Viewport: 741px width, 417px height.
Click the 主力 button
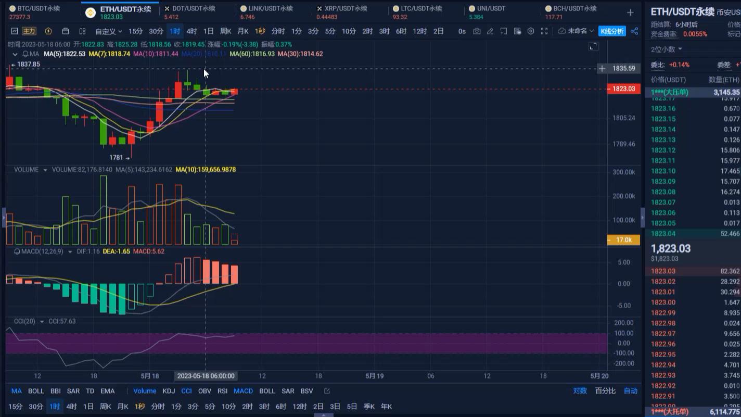(29, 31)
